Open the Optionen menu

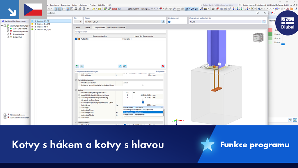(x=83, y=5)
